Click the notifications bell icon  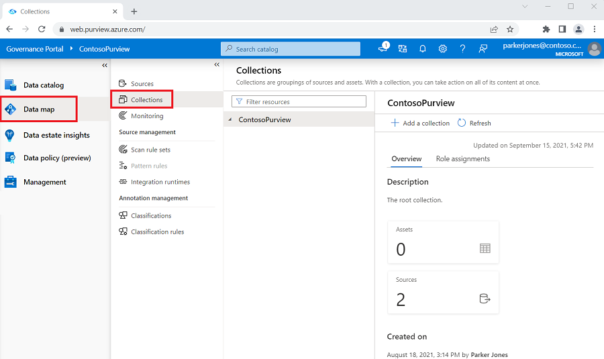[x=423, y=49]
